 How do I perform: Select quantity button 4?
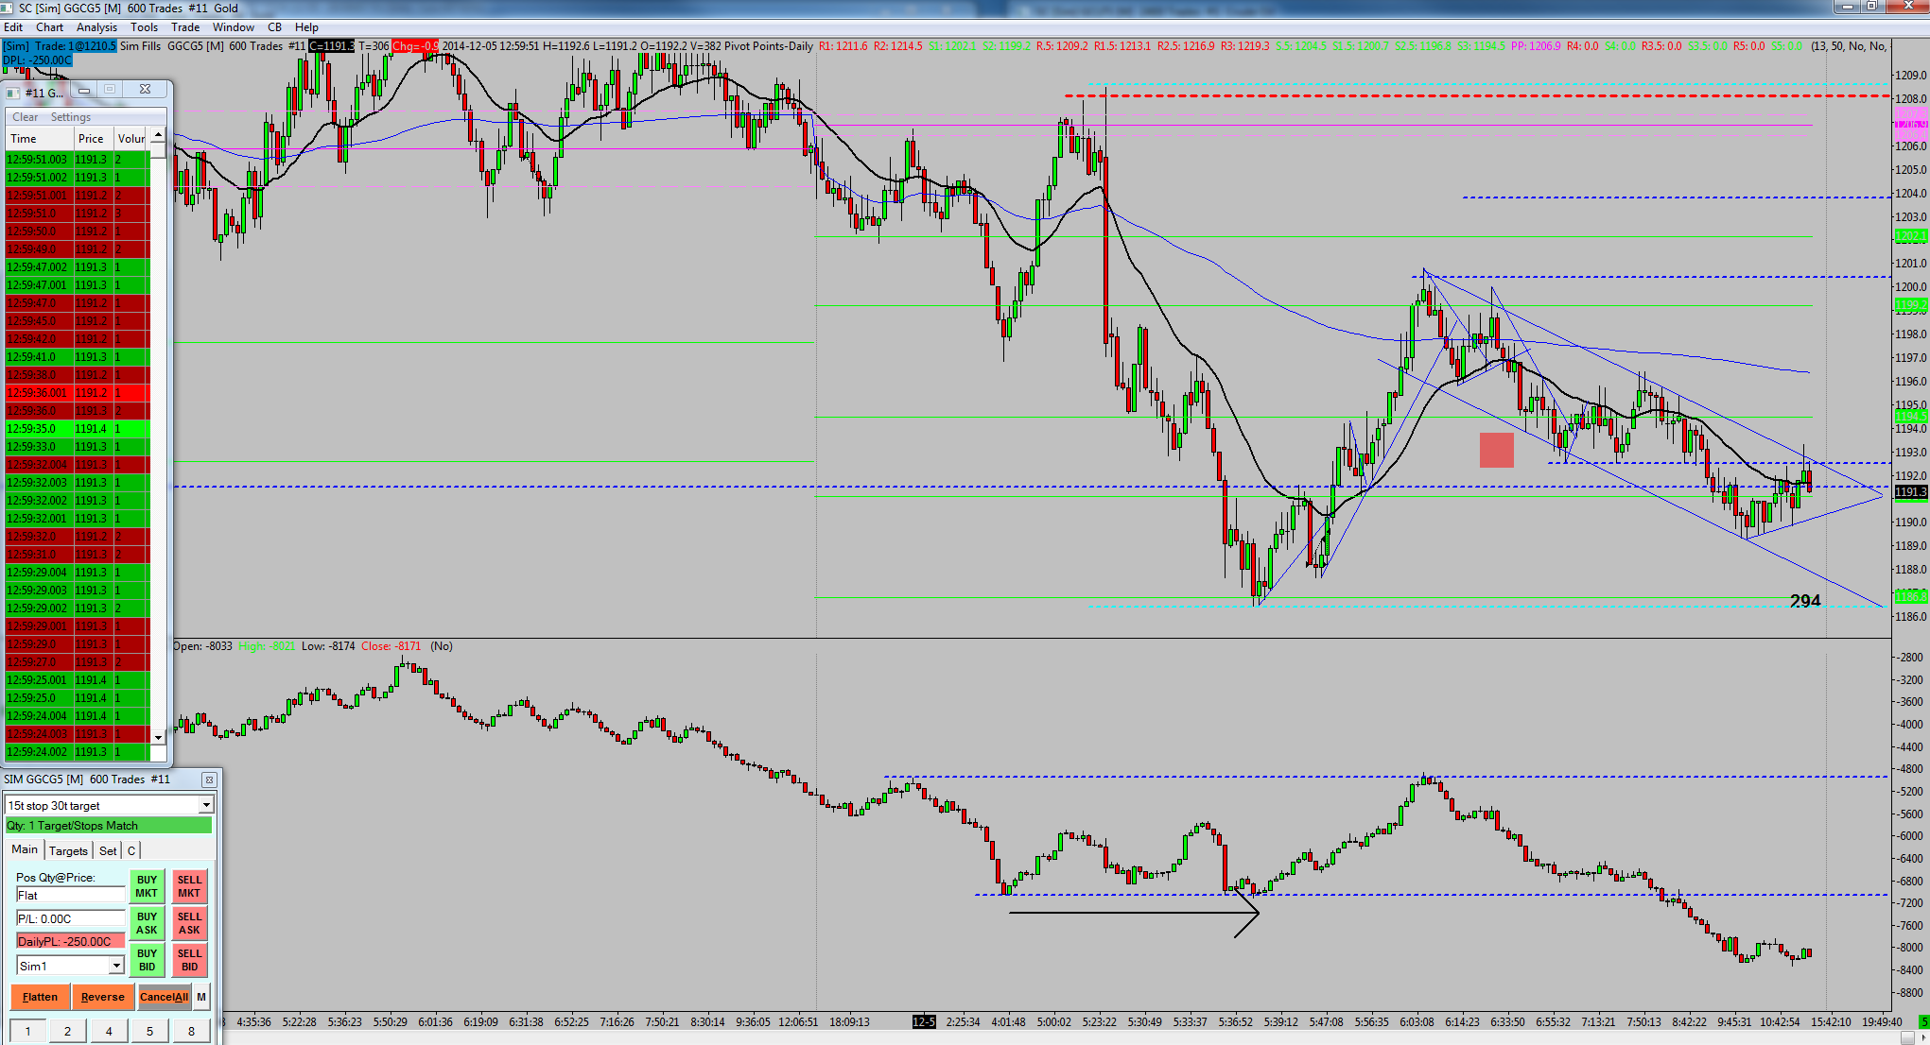(x=109, y=1031)
